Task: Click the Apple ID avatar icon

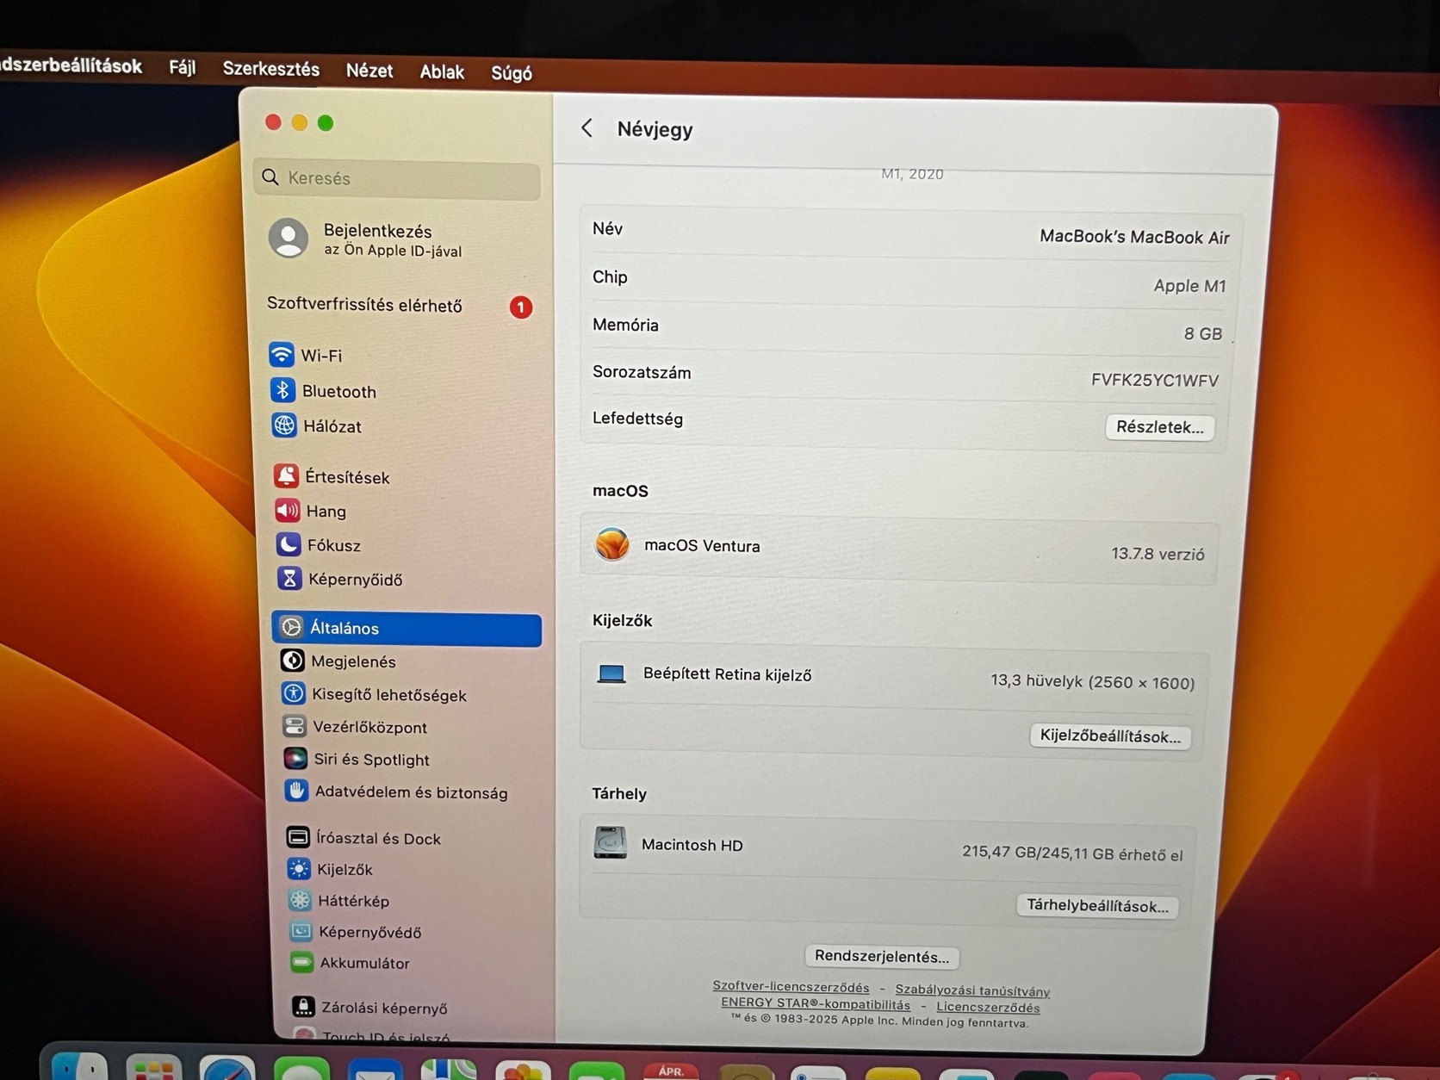Action: (289, 237)
